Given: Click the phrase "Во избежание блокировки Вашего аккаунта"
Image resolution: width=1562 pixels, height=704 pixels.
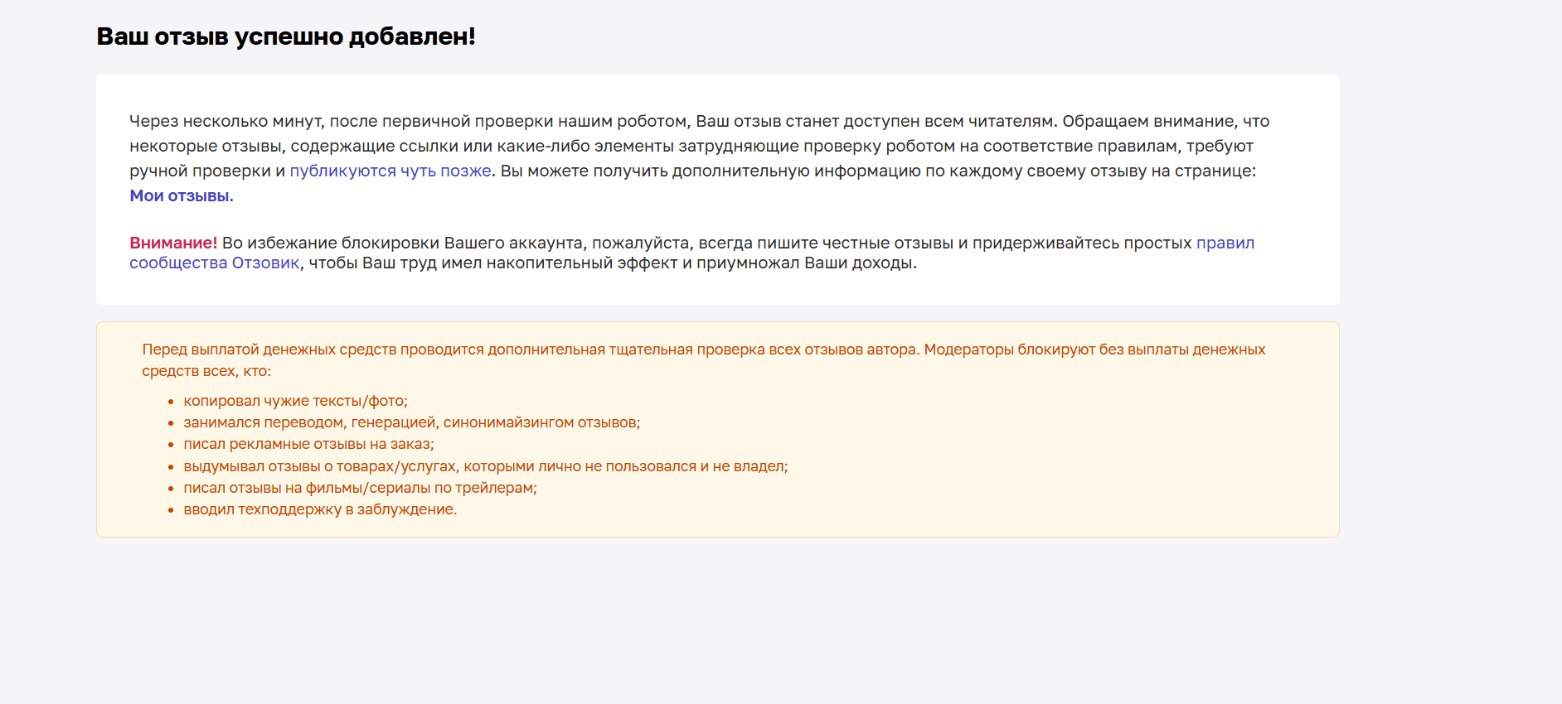Looking at the screenshot, I should 402,244.
